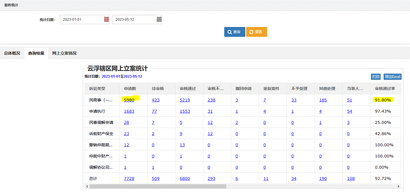The image size is (410, 192).
Task: Click the orange 重置 reset button
Action: (256, 32)
